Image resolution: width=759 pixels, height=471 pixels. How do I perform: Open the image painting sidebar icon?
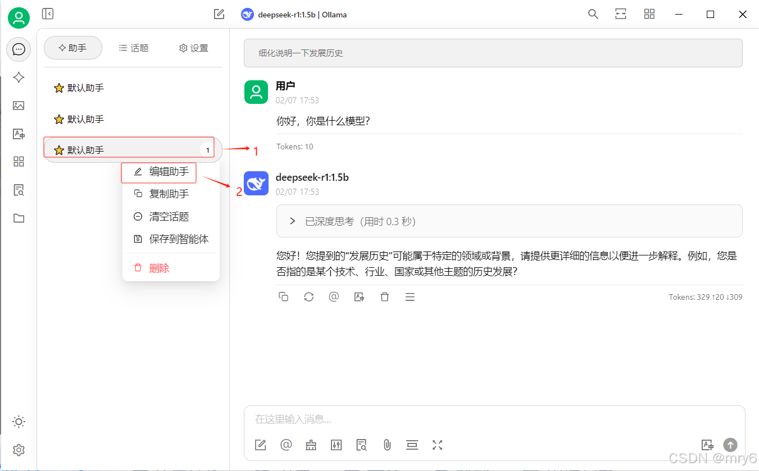click(19, 106)
